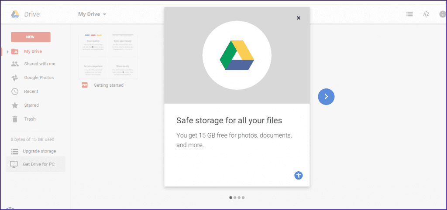This screenshot has width=447, height=210.
Task: Click the Shared with me people icon
Action: (x=15, y=64)
